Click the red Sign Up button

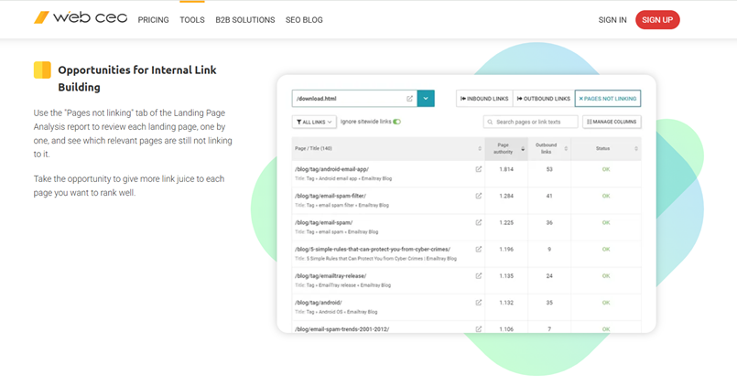(x=656, y=19)
